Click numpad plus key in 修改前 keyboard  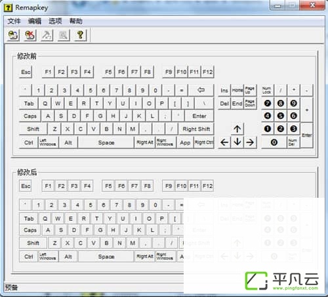coord(307,110)
